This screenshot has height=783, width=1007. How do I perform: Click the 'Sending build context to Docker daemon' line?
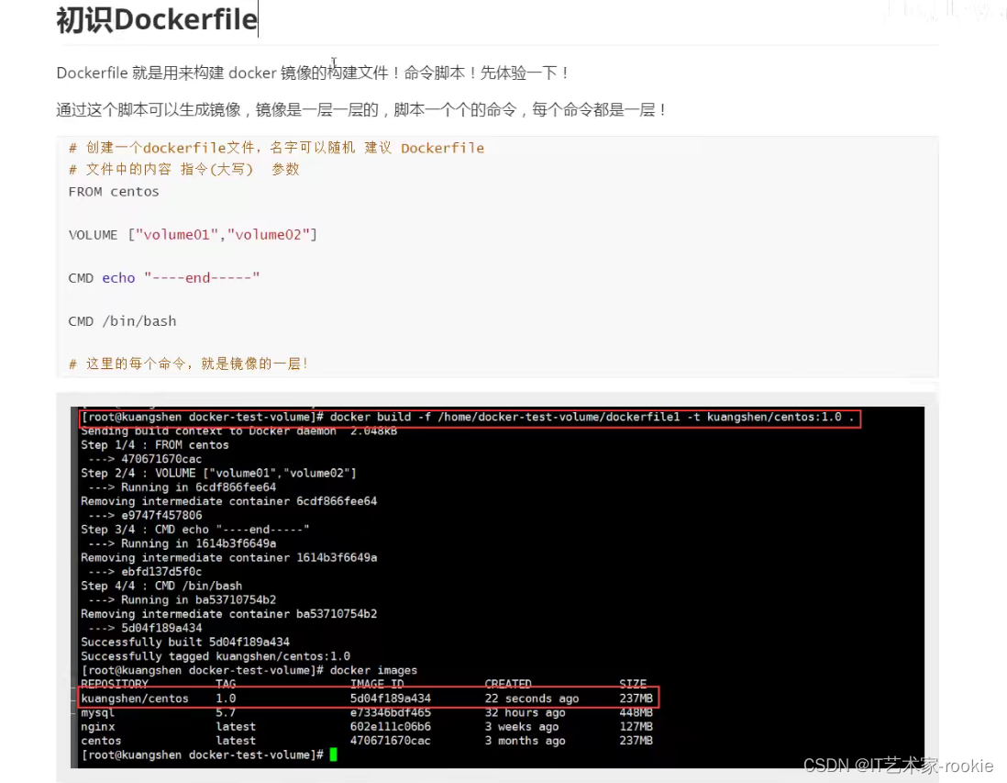[238, 431]
